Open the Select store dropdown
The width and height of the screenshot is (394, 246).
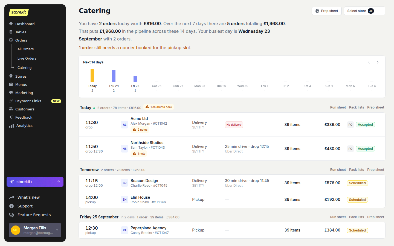point(364,11)
